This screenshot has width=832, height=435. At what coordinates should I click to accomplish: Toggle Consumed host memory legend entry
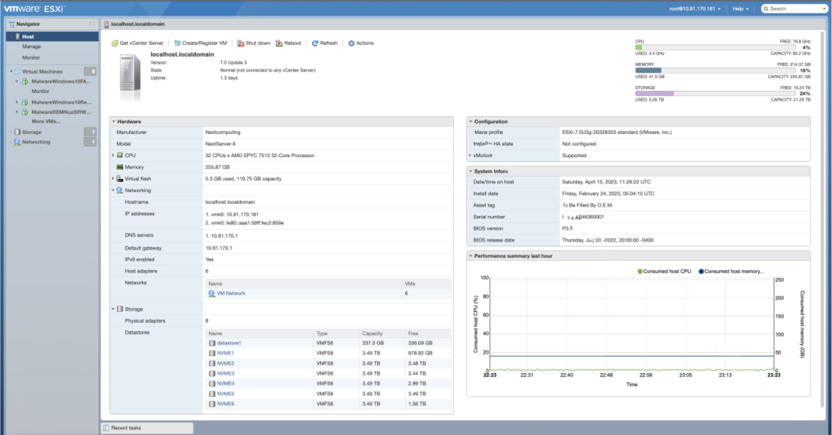point(731,271)
